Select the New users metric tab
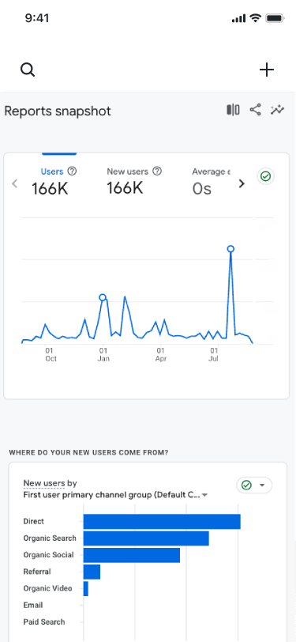The image size is (296, 642). coord(134,180)
